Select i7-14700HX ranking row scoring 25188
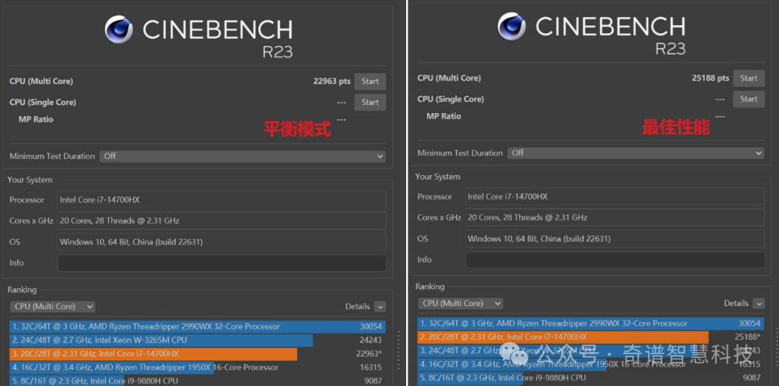The height and width of the screenshot is (386, 779). point(591,337)
